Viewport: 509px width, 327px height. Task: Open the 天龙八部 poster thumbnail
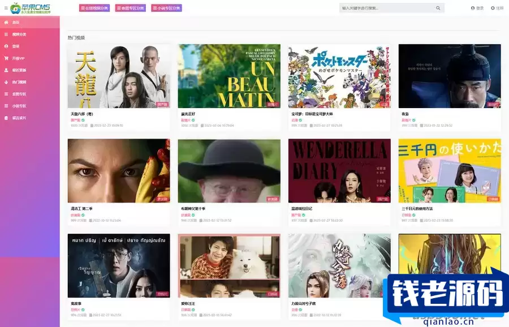click(x=119, y=76)
